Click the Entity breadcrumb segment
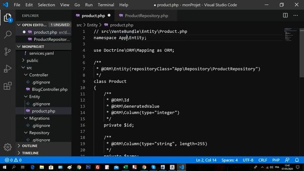The height and width of the screenshot is (171, 304). tap(92, 25)
